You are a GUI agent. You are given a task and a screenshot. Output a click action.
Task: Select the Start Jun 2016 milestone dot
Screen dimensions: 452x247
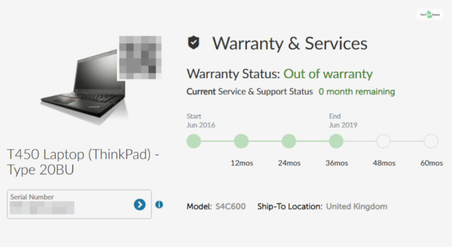click(194, 141)
